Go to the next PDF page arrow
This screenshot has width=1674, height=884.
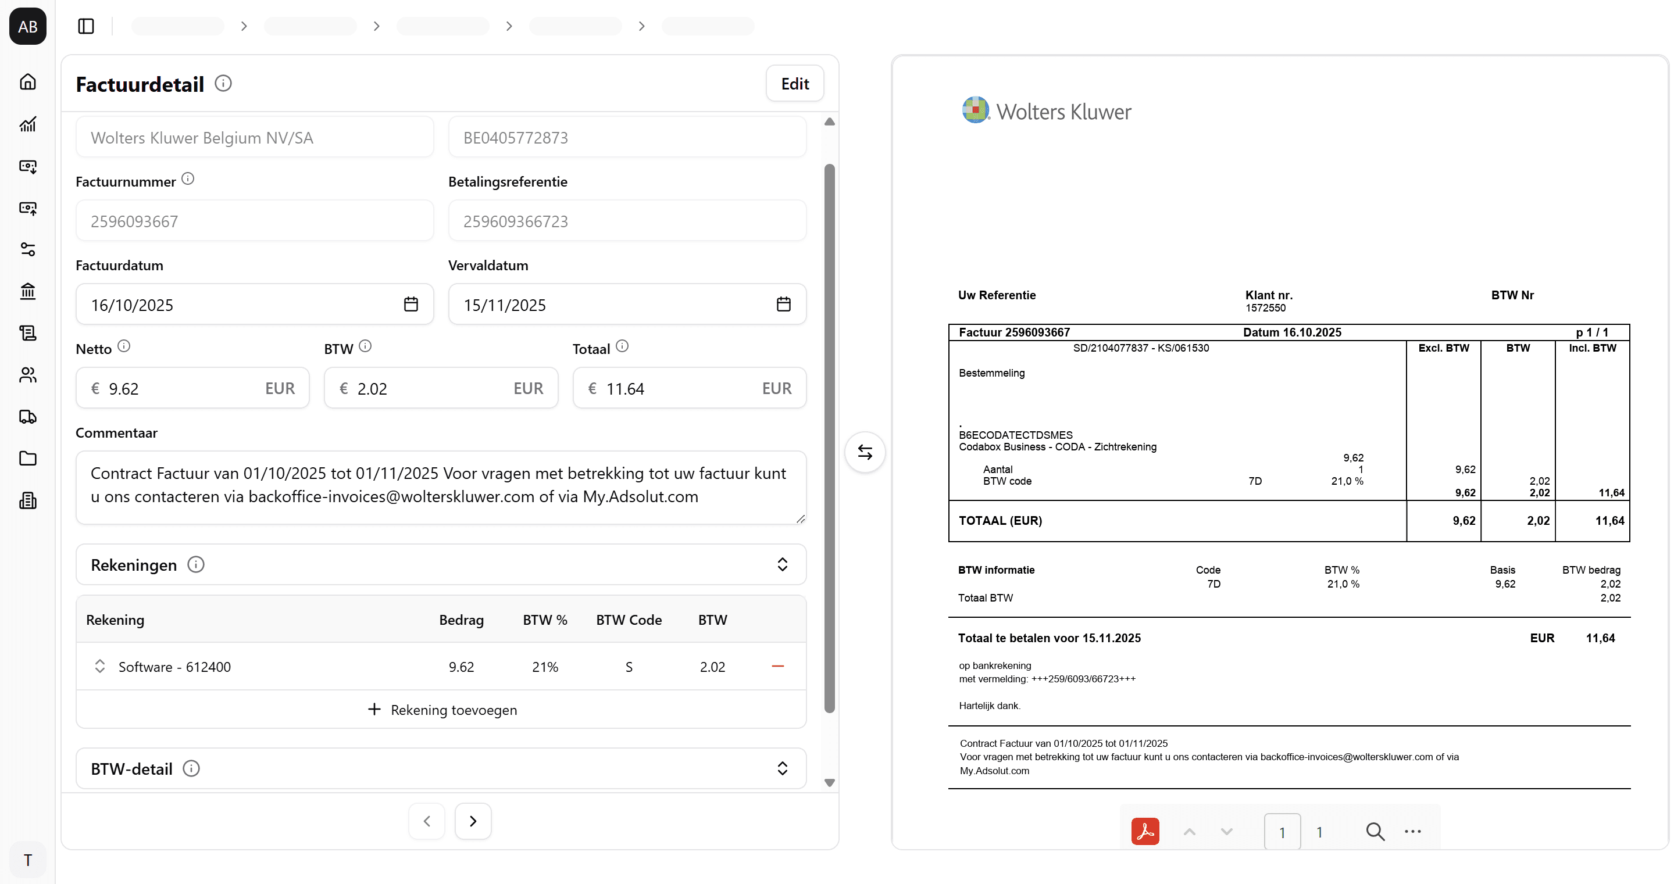[x=1226, y=832]
